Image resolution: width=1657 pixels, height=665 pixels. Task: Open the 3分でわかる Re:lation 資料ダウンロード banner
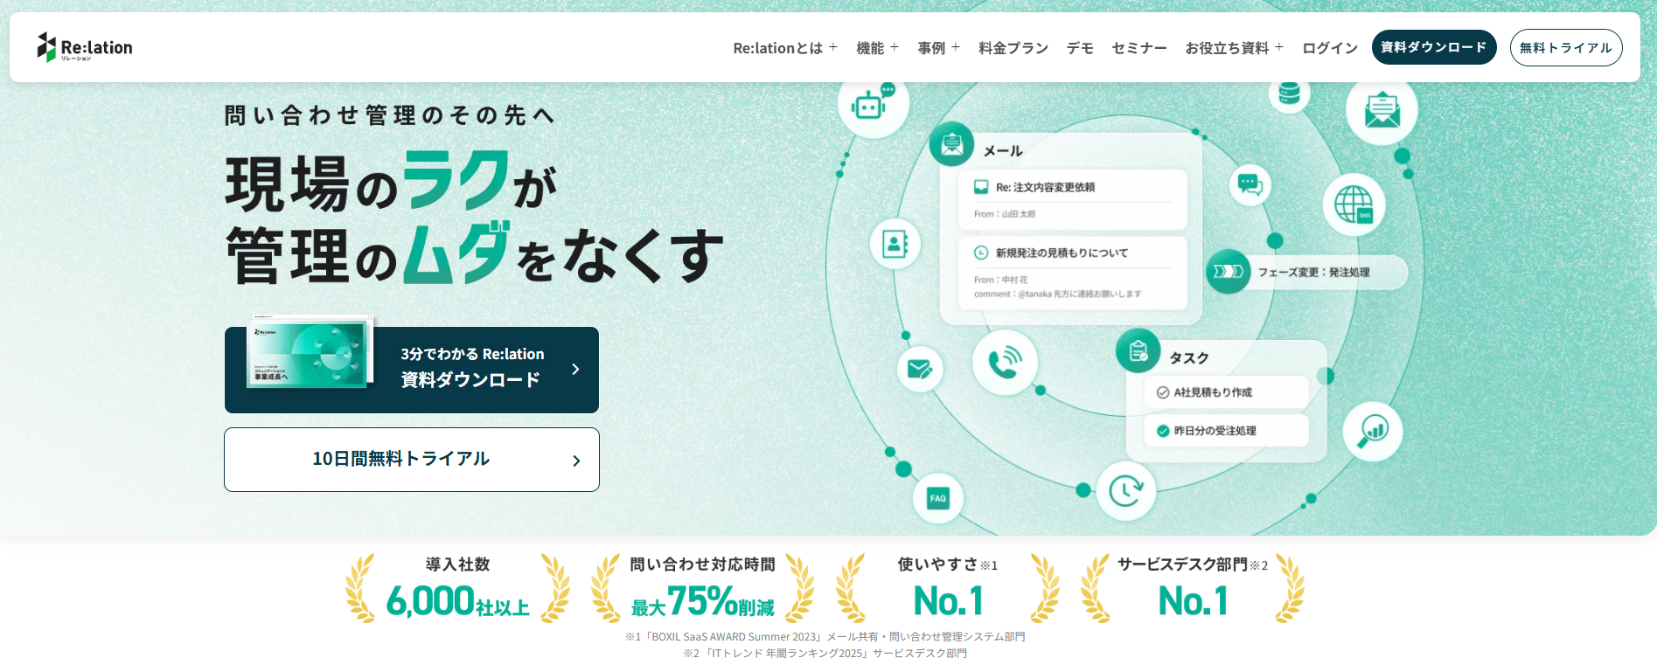point(412,370)
